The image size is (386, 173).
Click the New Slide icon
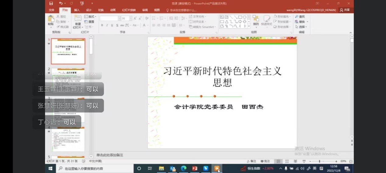pos(78,19)
